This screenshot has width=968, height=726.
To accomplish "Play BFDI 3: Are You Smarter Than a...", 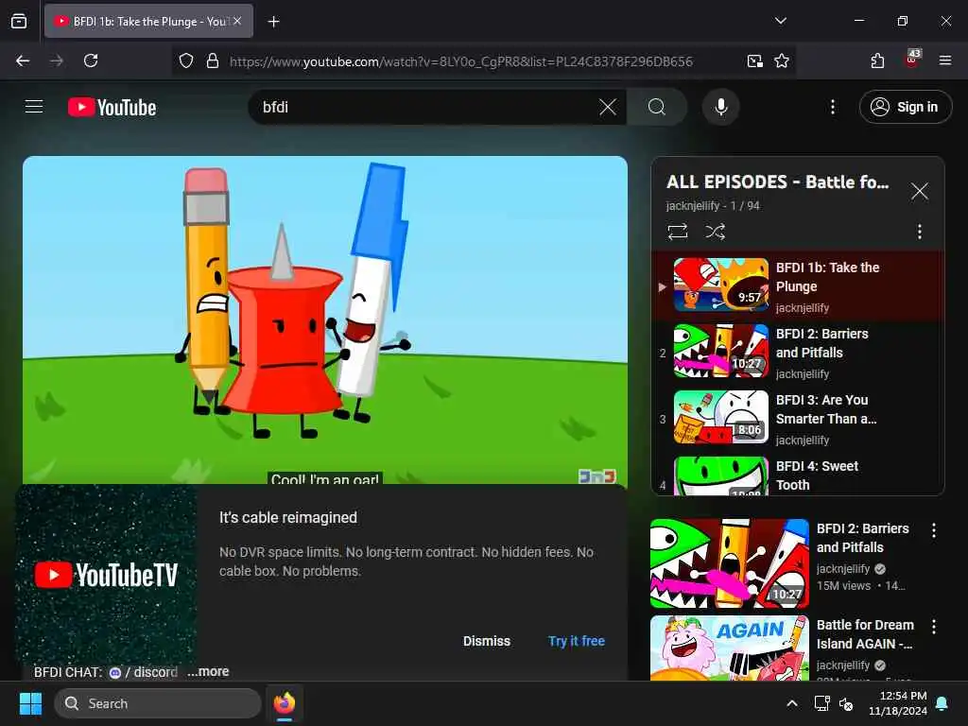I will pyautogui.click(x=798, y=418).
